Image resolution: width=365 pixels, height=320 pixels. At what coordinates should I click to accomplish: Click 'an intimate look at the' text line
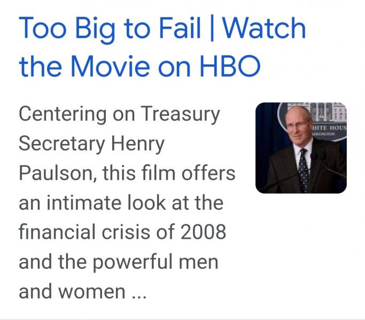[x=121, y=203]
